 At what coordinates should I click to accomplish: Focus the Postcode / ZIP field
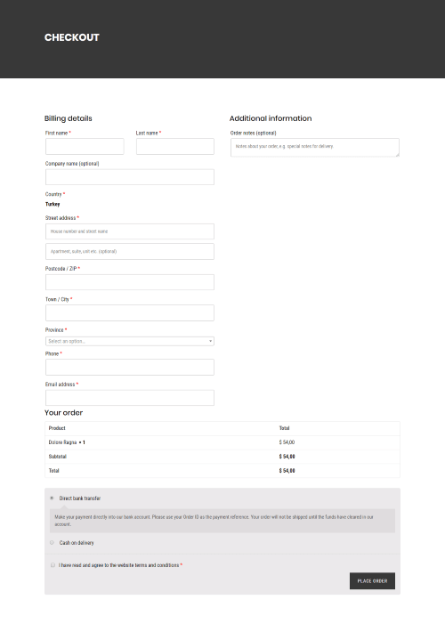[130, 282]
